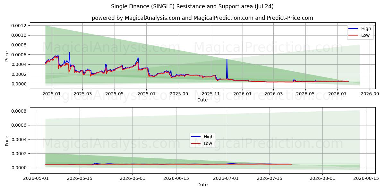Click the 'Price' axis label of top chart
This screenshot has width=385, height=192.
(7, 56)
